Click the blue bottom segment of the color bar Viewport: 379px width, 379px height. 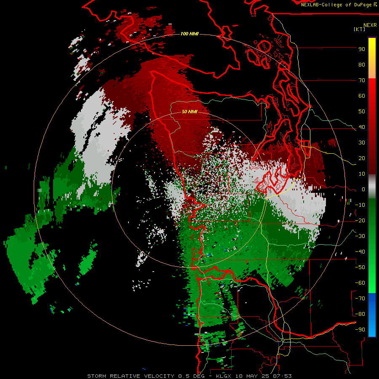click(372, 315)
